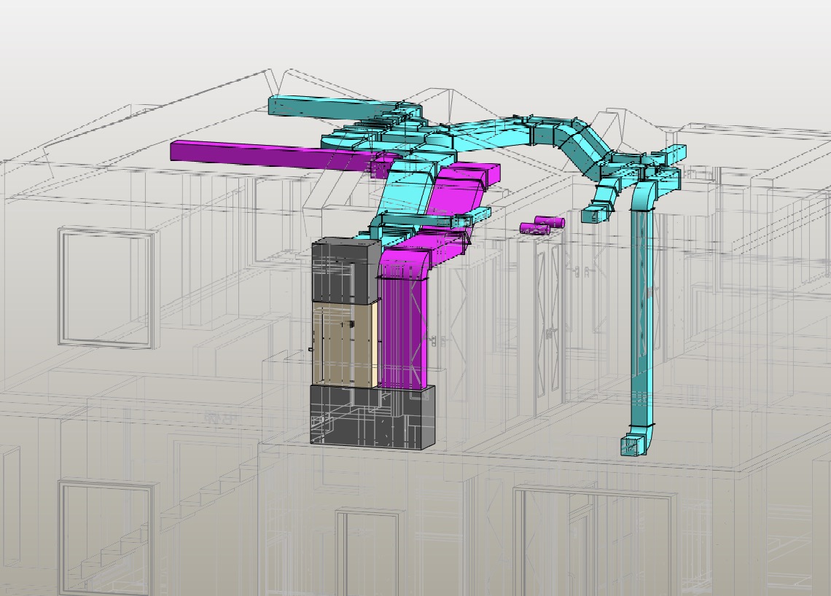Select the dark gray upper equipment box

point(344,270)
